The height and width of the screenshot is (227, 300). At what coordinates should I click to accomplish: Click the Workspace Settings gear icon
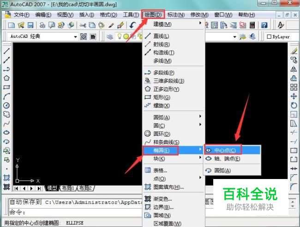[84, 36]
